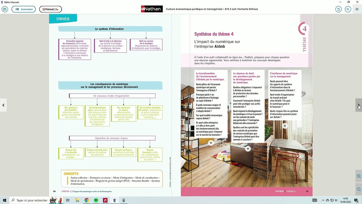Open the Sommaire table of contents
Viewport: 362px width, 204px height.
24,9
